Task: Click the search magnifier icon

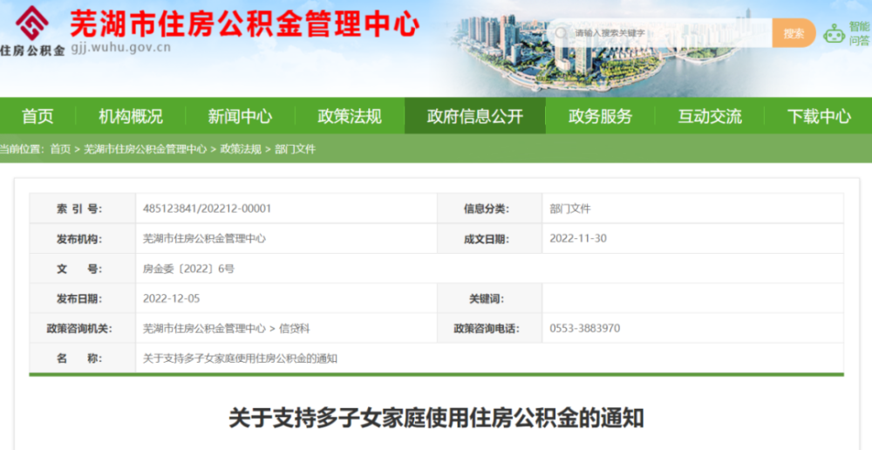Action: (x=561, y=33)
